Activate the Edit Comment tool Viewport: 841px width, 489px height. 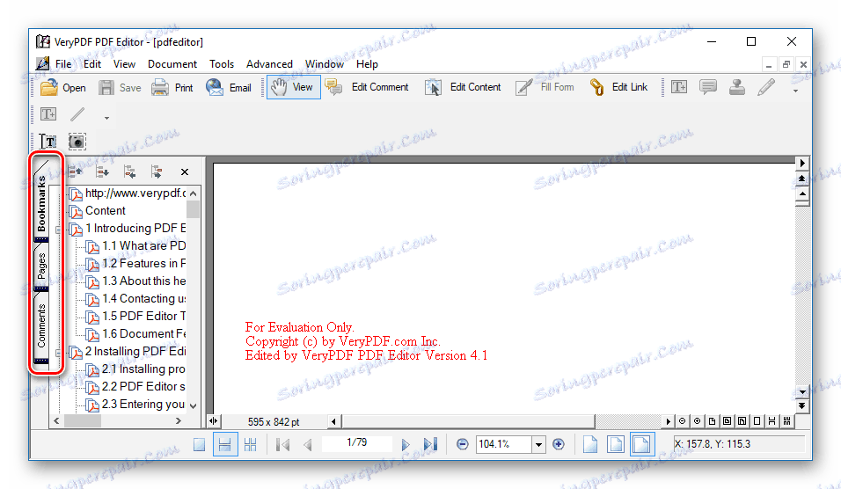pos(368,87)
